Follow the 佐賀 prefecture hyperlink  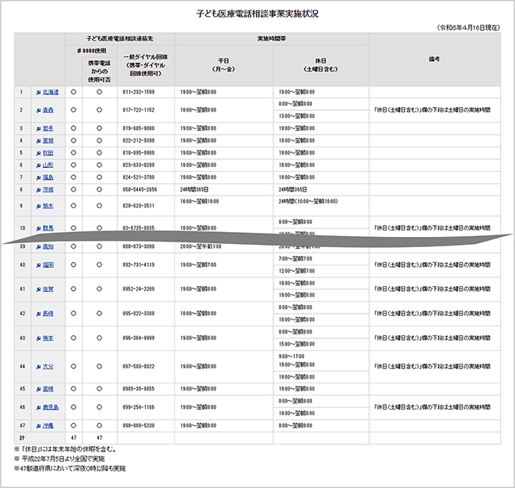point(48,289)
